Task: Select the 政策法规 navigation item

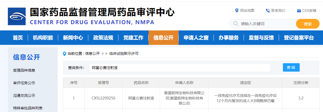Action: click(x=103, y=38)
